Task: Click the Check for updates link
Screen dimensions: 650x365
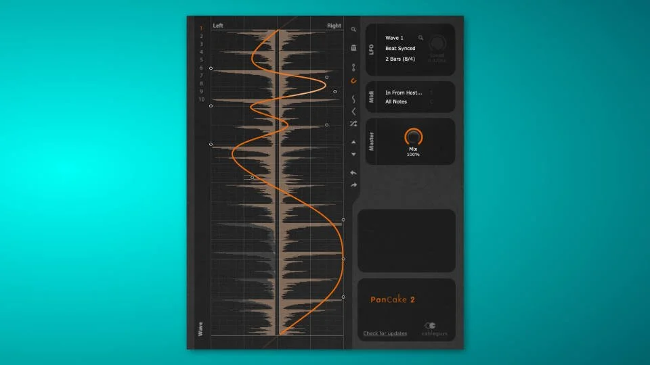Action: [x=385, y=333]
